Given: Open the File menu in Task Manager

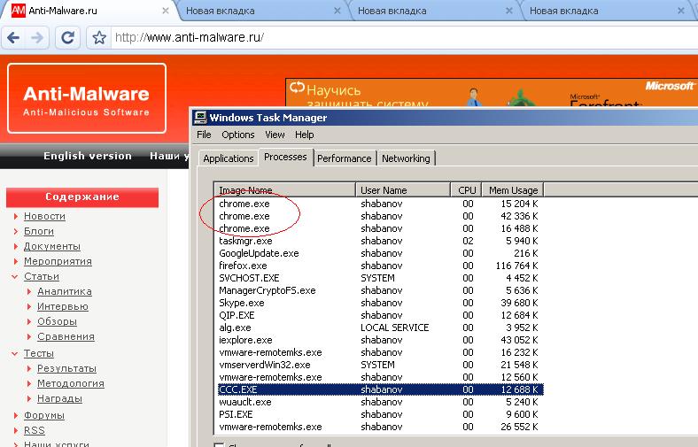Looking at the screenshot, I should (x=204, y=135).
